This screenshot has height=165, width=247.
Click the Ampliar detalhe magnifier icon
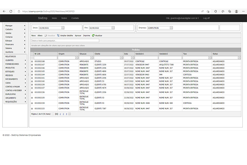pyautogui.click(x=58, y=36)
